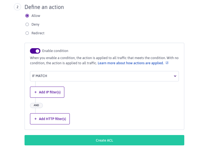Image resolution: width=202 pixels, height=150 pixels.
Task: Click the Deny label text
Action: pos(35,25)
